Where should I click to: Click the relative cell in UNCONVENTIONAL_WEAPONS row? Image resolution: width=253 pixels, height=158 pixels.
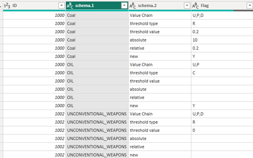[160, 147]
